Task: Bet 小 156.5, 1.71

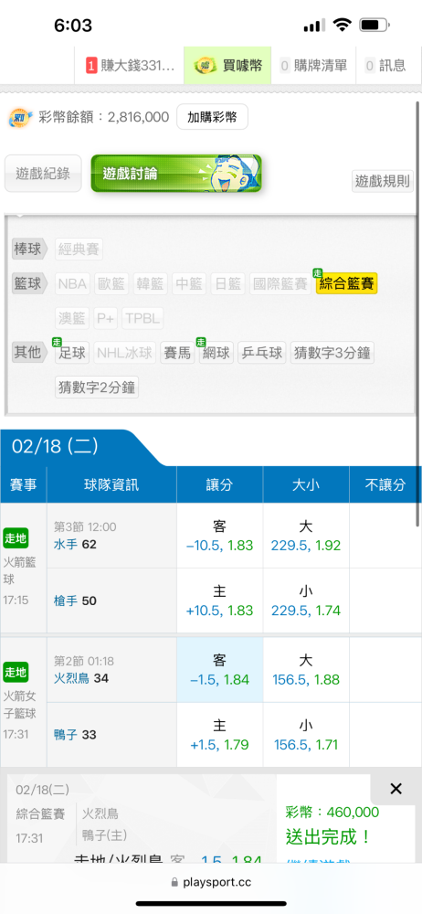Action: (x=306, y=735)
